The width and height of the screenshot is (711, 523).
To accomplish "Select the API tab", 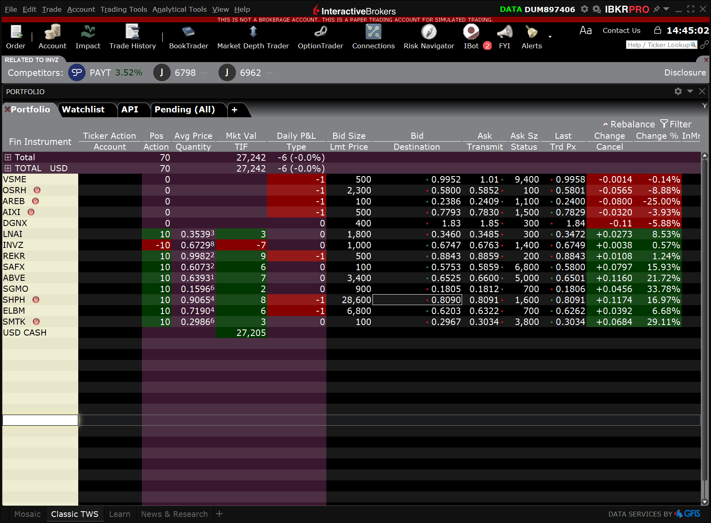I will point(130,110).
